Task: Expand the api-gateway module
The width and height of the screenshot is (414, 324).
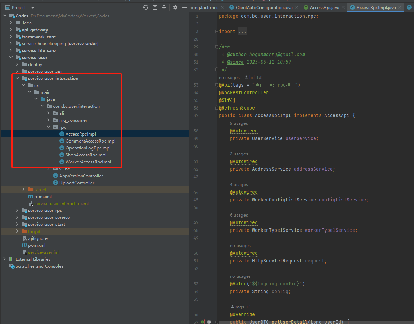Action: [x=11, y=30]
